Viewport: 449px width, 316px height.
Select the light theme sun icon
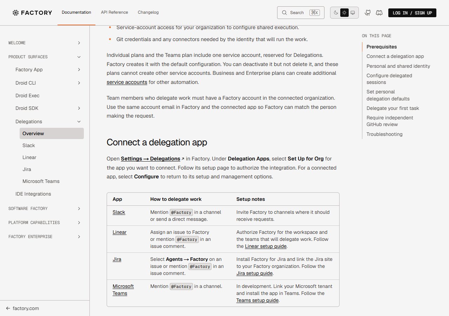(344, 13)
